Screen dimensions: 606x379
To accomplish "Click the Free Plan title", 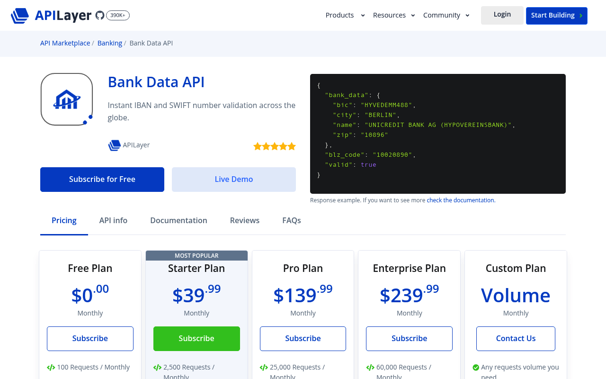I will [x=90, y=269].
